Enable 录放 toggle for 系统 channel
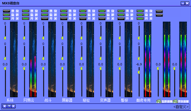 click(6, 11)
